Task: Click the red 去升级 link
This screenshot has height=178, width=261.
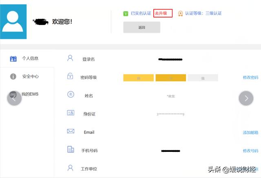Action: click(163, 13)
